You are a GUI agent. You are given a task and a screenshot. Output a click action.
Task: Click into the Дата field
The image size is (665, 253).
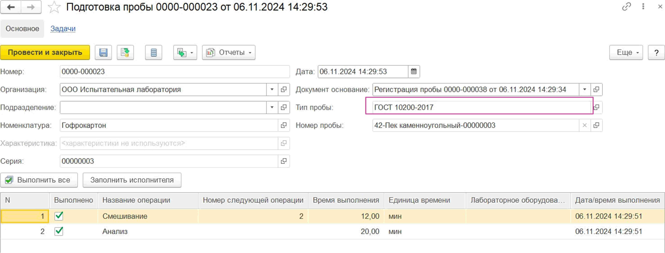[x=363, y=72]
